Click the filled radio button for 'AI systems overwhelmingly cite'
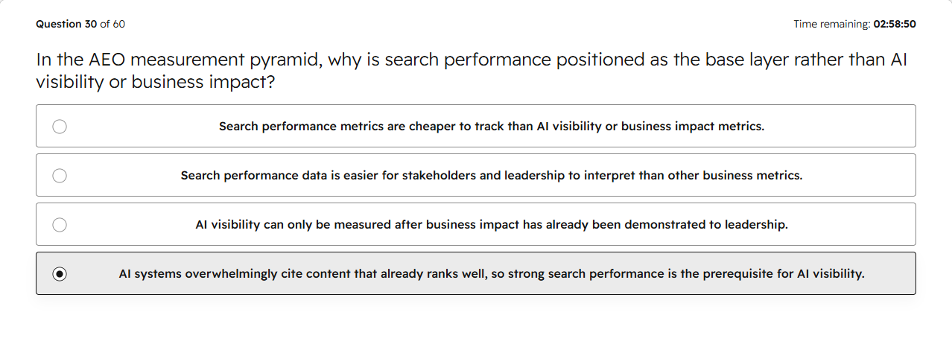Screen dimensions: 952x347 [60, 274]
